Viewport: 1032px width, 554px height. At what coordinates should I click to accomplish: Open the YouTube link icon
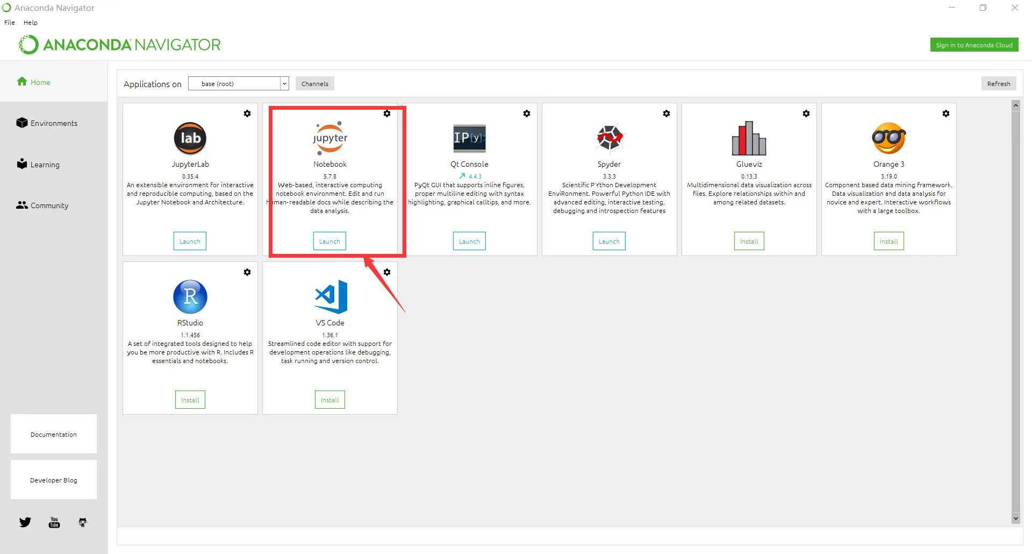[x=54, y=522]
